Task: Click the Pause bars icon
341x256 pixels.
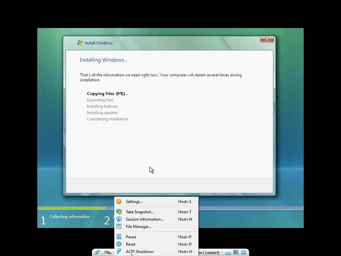Action: (119, 237)
